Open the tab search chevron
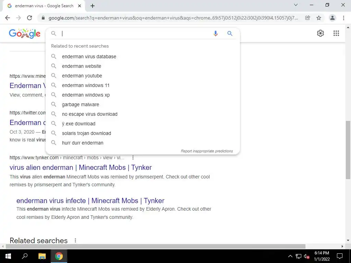This screenshot has height=263, width=351. pyautogui.click(x=296, y=5)
